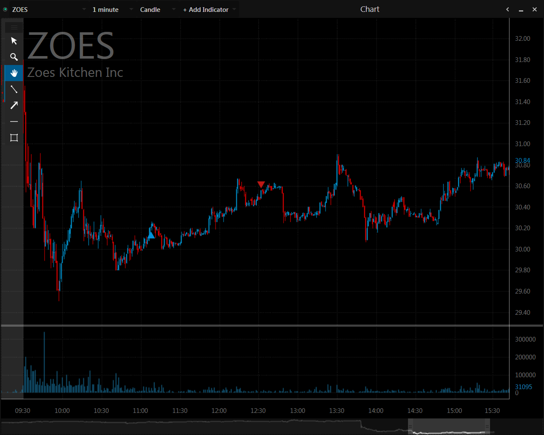Click the 32.00 price axis label
This screenshot has height=435, width=544.
coord(523,39)
